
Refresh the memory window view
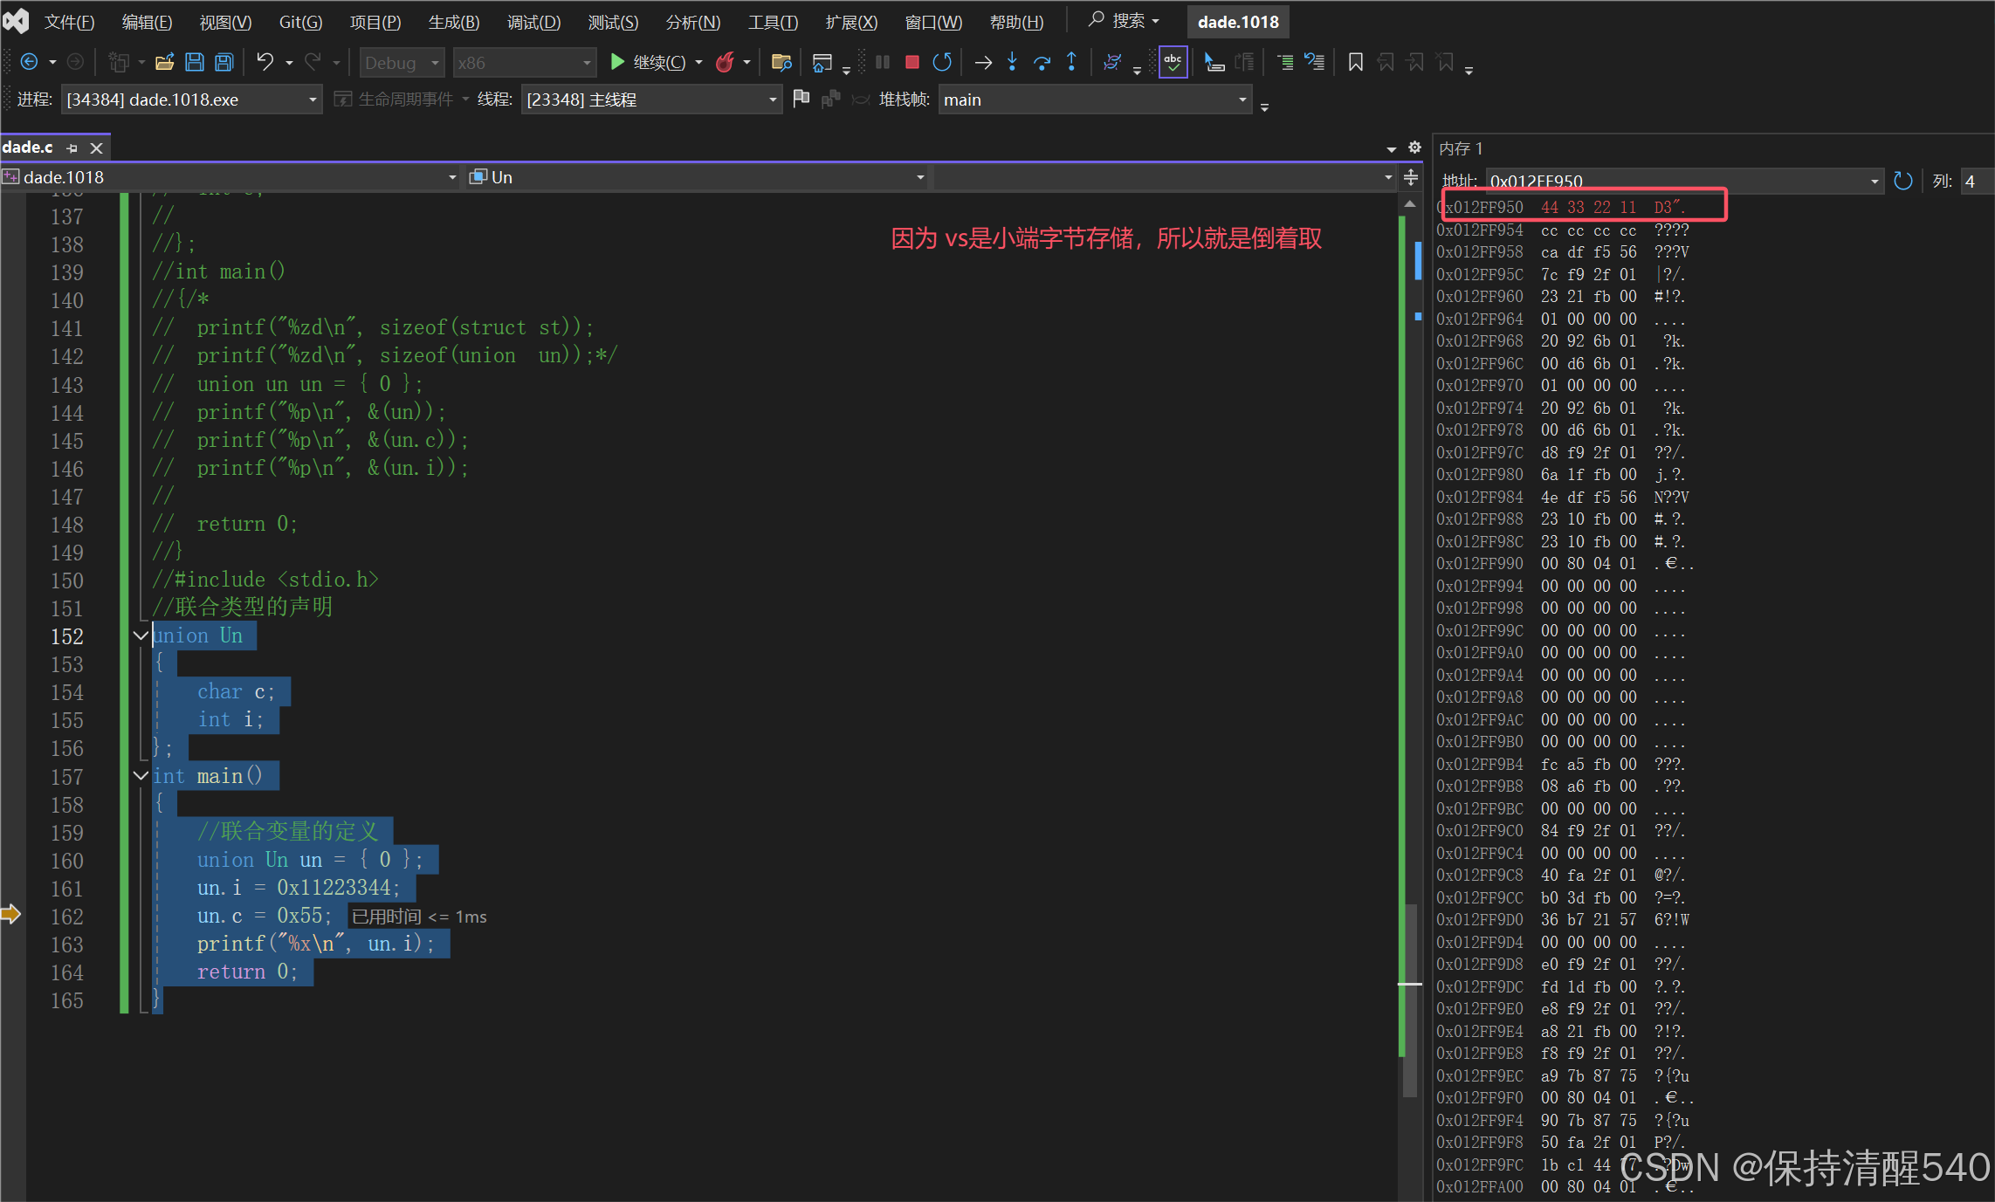1902,181
